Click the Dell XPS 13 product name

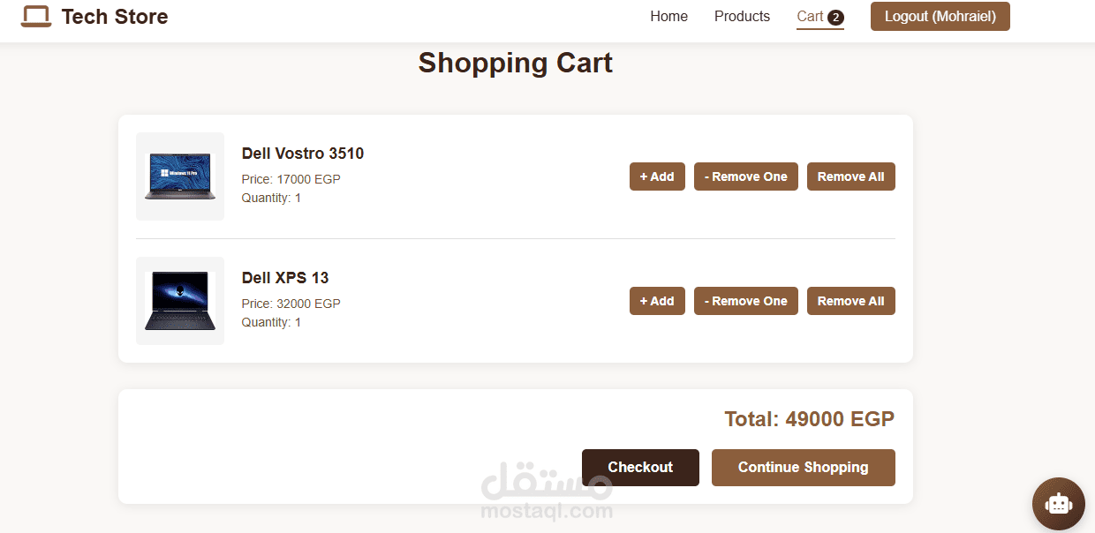285,278
